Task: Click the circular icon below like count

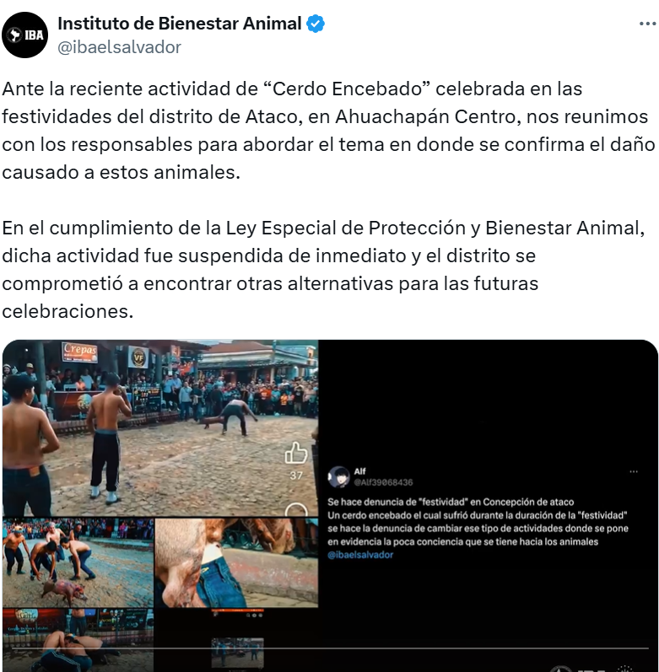Action: [296, 509]
